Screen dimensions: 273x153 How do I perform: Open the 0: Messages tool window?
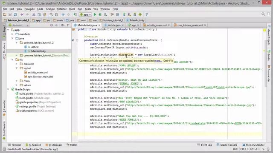coord(54,145)
